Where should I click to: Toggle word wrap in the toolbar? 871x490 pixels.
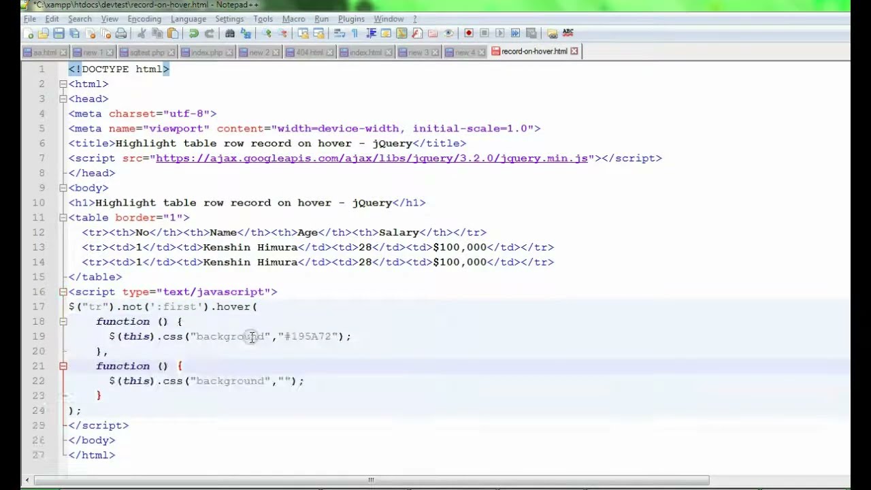(x=340, y=33)
